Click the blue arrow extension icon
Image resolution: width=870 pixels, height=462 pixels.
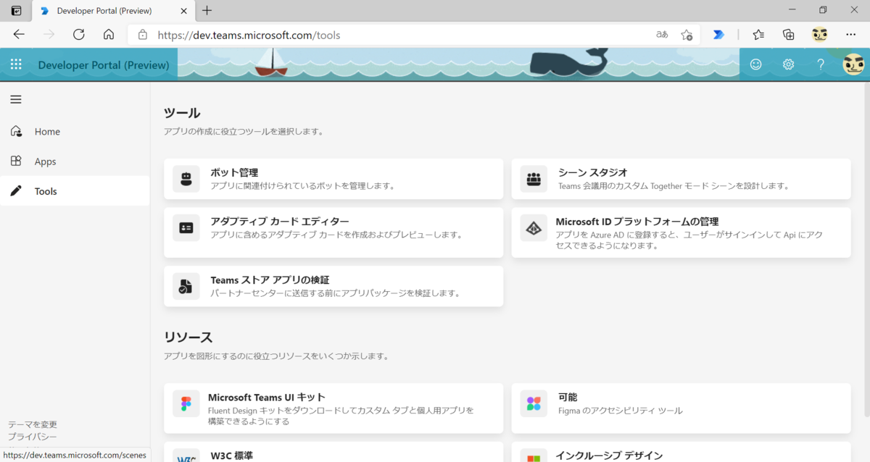[x=718, y=34]
